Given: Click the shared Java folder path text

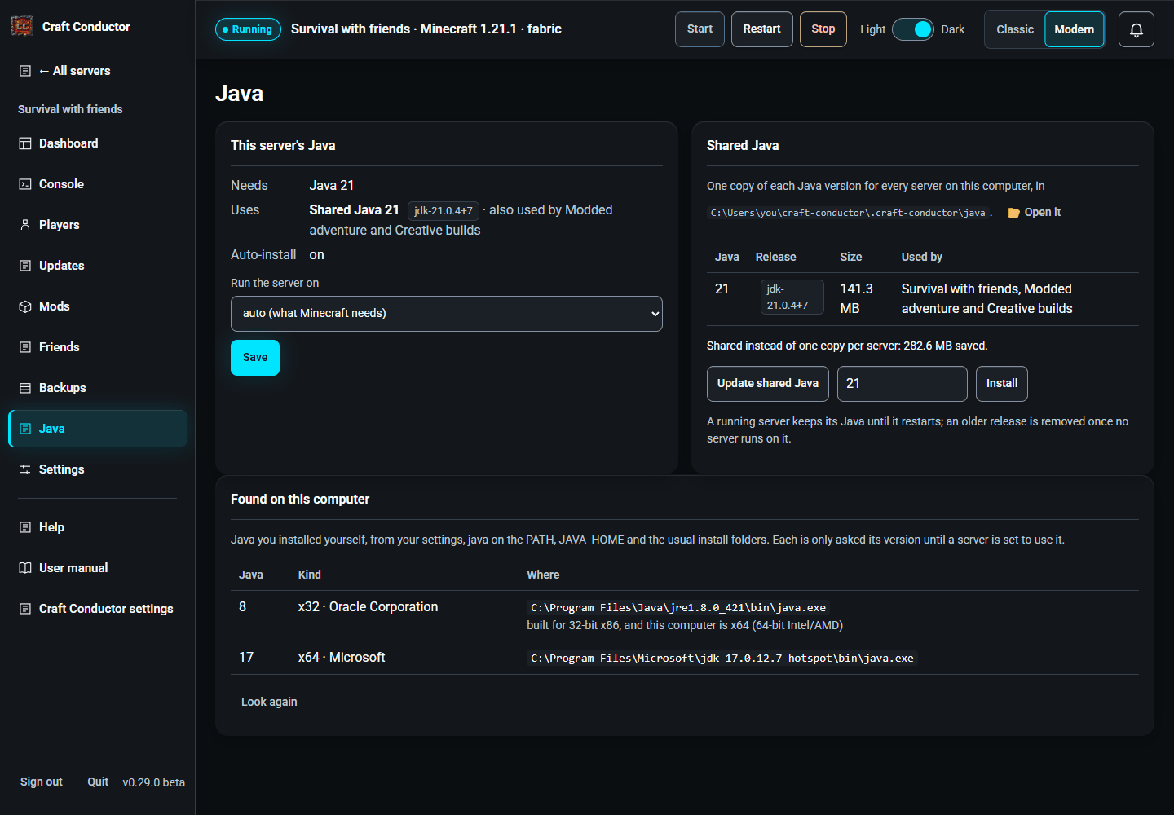Looking at the screenshot, I should tap(848, 213).
